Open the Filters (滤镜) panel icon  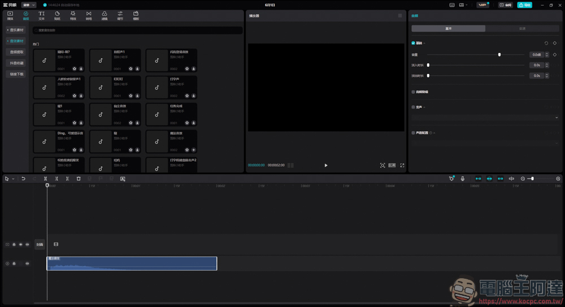click(105, 15)
